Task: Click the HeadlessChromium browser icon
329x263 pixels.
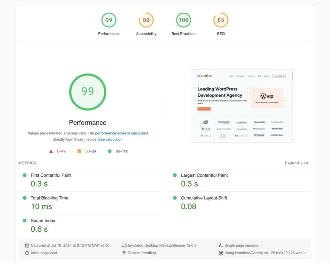Action: pos(221,253)
